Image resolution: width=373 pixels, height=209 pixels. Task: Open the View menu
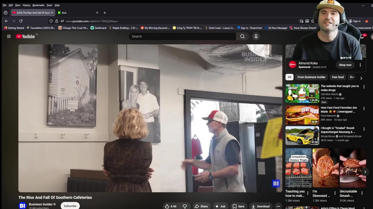click(x=18, y=5)
